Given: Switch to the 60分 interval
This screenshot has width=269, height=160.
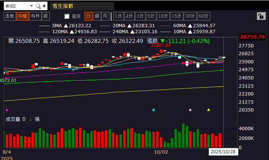Looking at the screenshot, I should coord(204,16).
